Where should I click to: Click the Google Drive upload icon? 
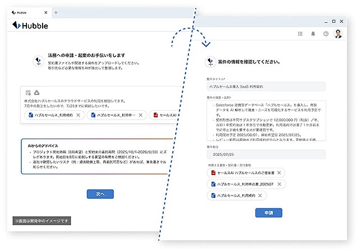(36, 93)
